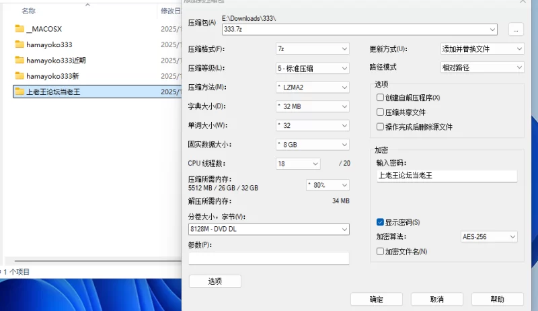
Task: Check 操作完成后删除源文件 option
Action: pos(380,127)
